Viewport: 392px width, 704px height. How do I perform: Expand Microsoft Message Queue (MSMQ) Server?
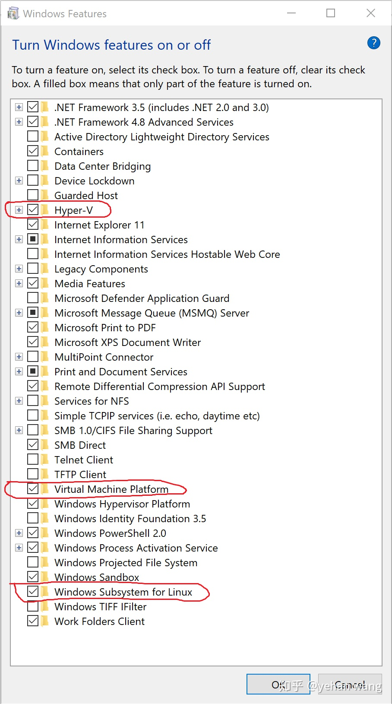point(19,313)
